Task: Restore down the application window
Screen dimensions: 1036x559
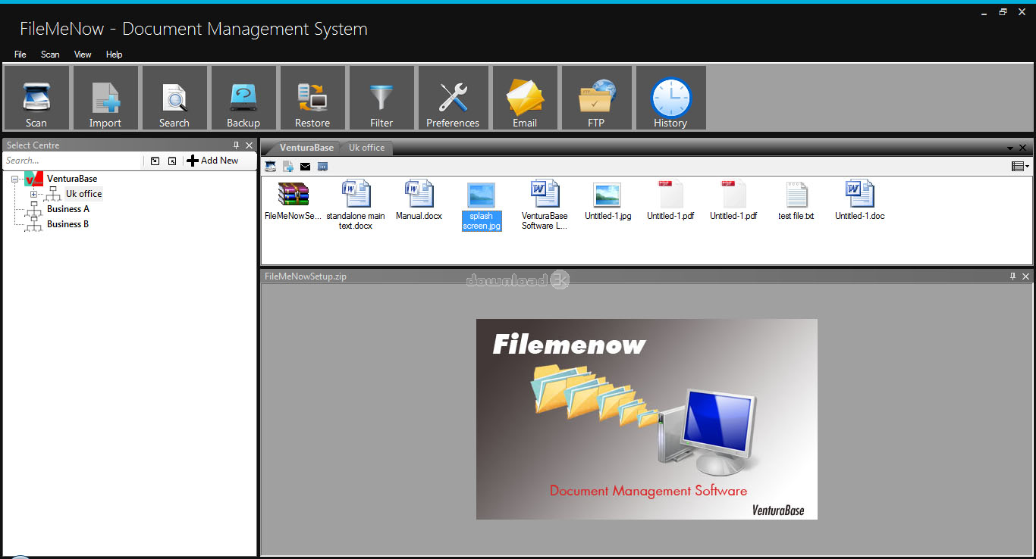Action: [1003, 12]
